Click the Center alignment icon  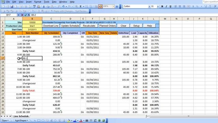pyautogui.click(x=180, y=6)
